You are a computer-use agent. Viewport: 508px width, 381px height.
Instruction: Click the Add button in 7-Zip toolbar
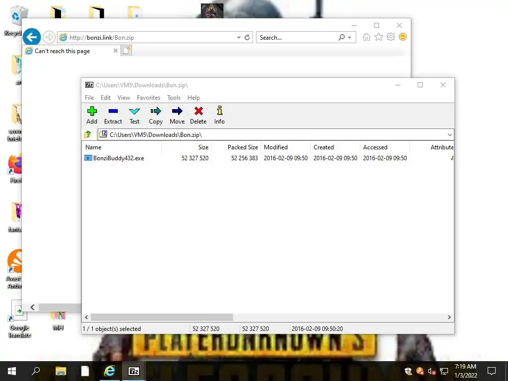(x=92, y=115)
